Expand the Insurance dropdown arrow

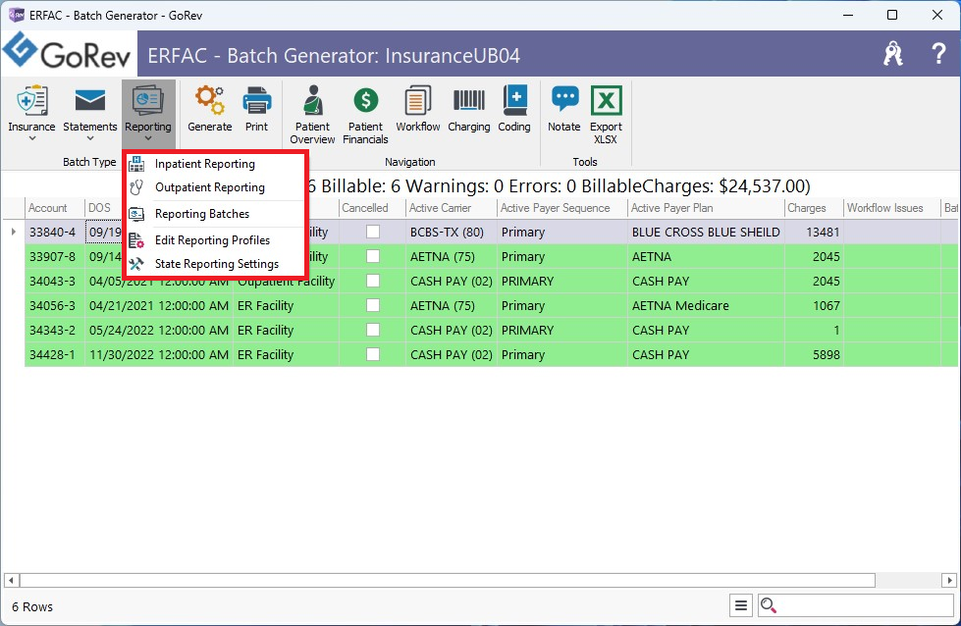coord(31,139)
